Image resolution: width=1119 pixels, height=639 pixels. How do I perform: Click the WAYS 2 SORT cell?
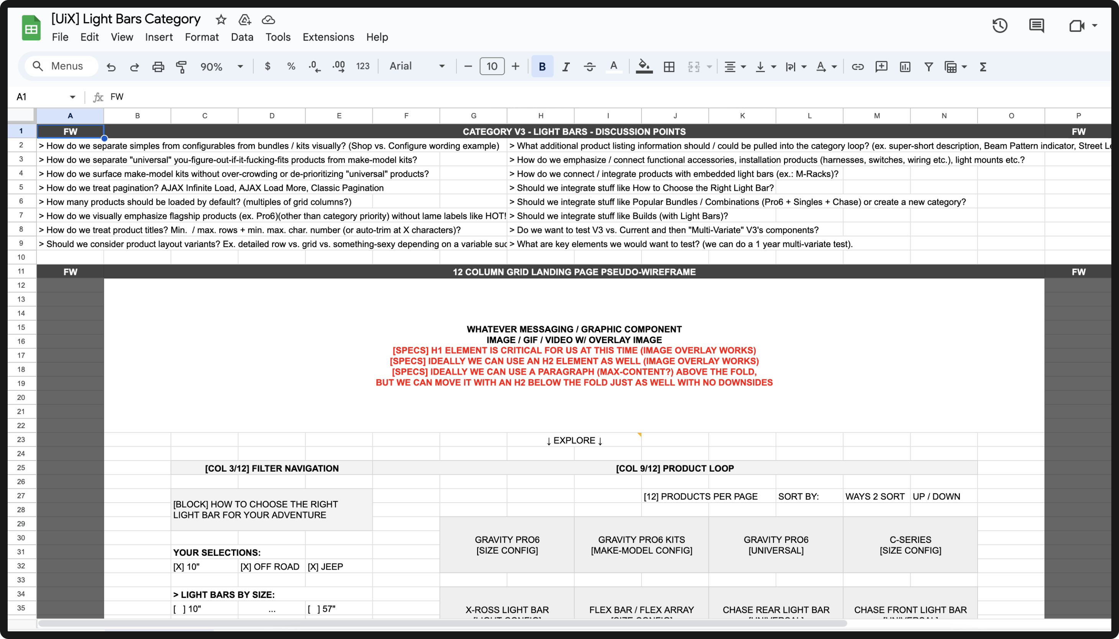(877, 496)
